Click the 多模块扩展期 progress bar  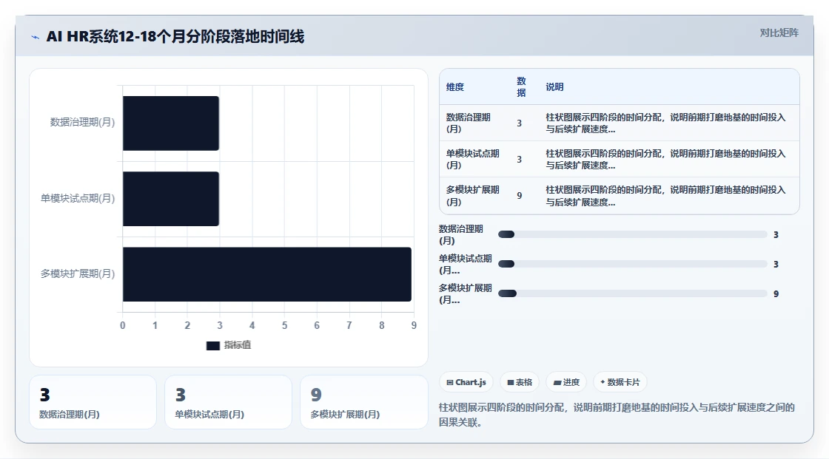[x=632, y=293]
